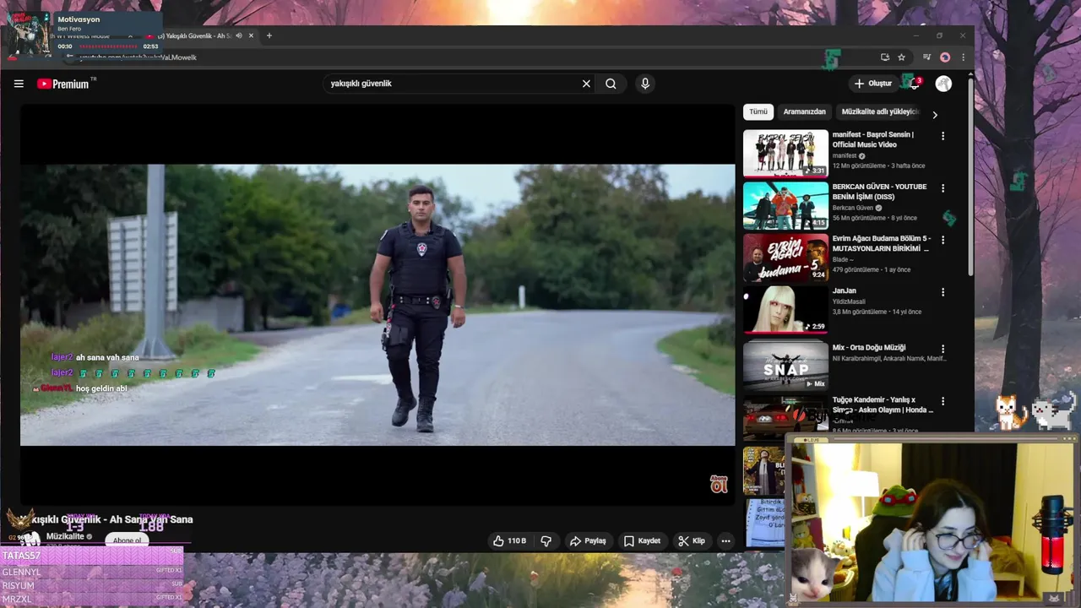Switch to the Yakışıklı Güvenlik browser tab
This screenshot has height=608, width=1081.
[199, 35]
